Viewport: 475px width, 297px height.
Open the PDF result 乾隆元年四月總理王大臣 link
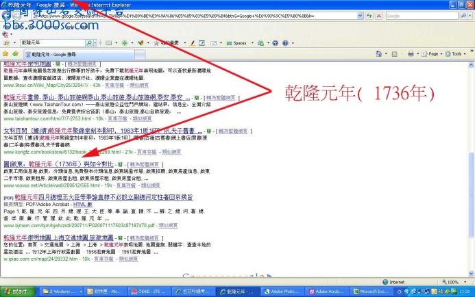pyautogui.click(x=103, y=197)
